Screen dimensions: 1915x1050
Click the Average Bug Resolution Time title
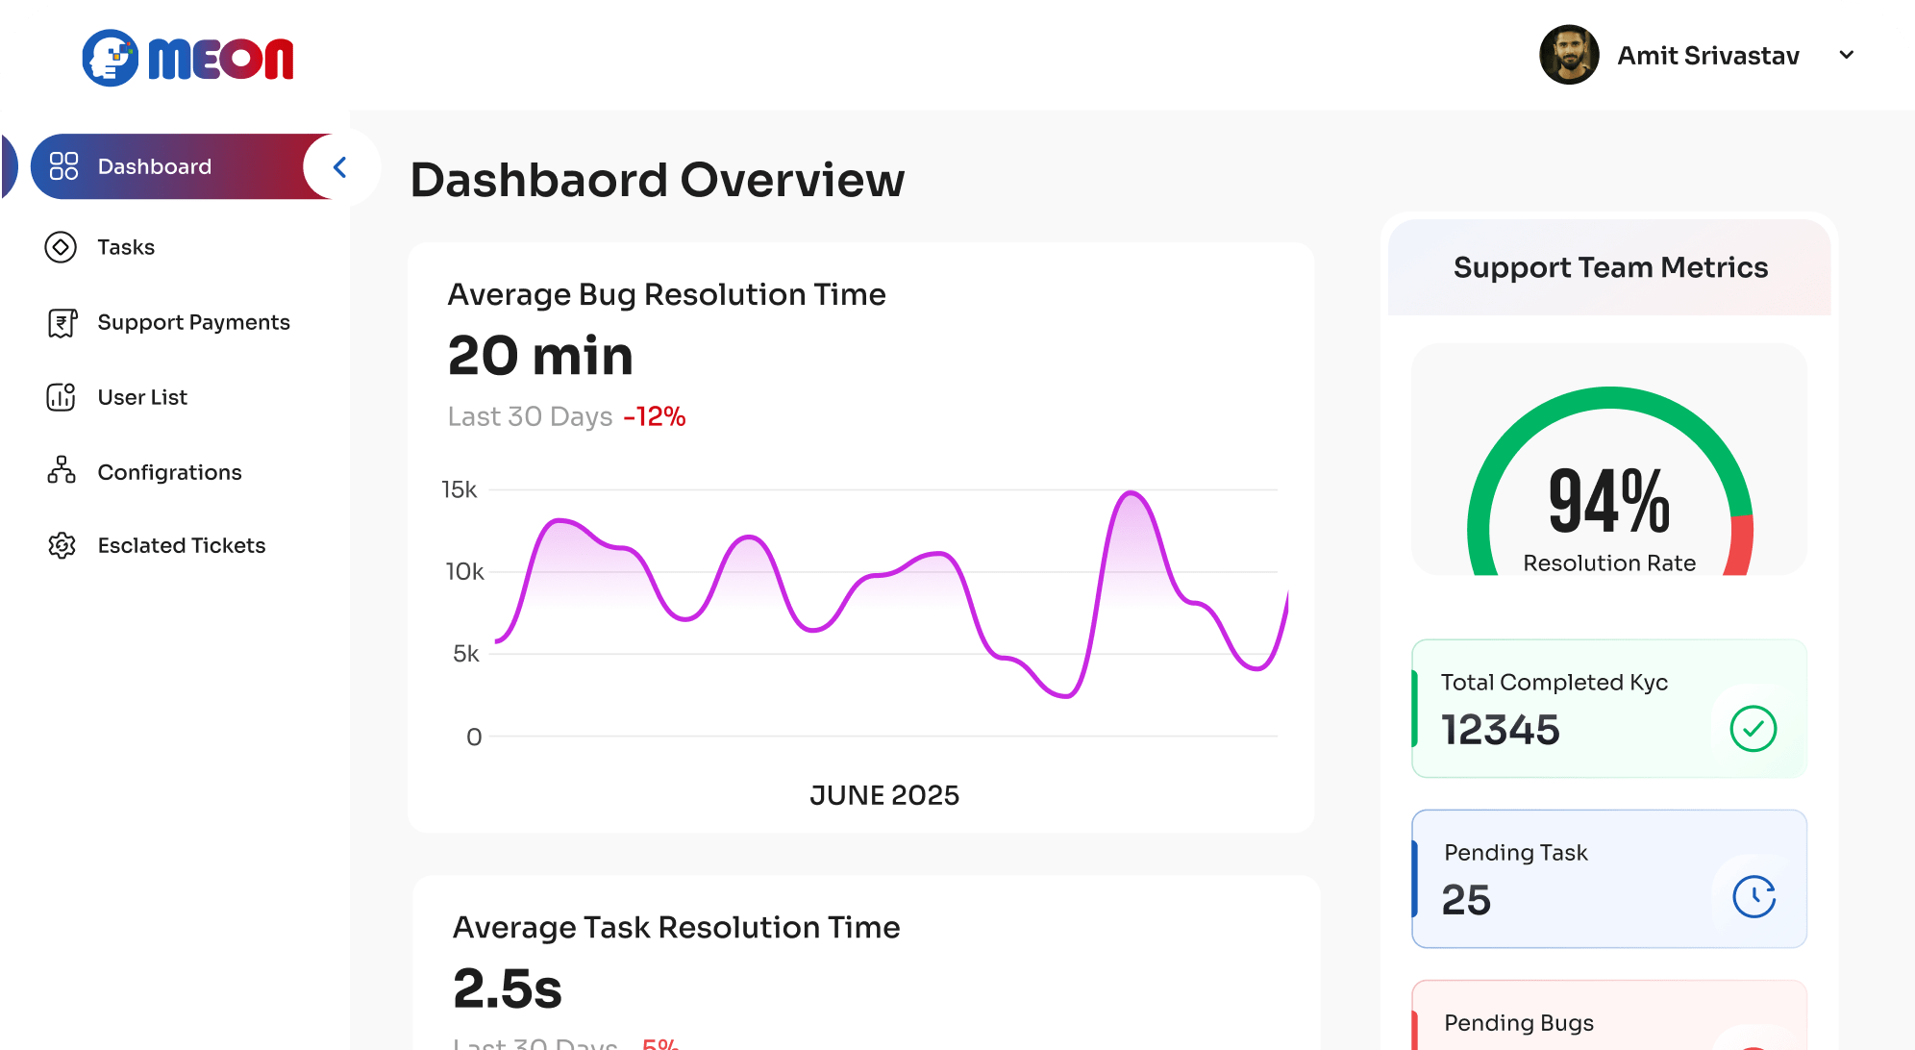point(666,294)
